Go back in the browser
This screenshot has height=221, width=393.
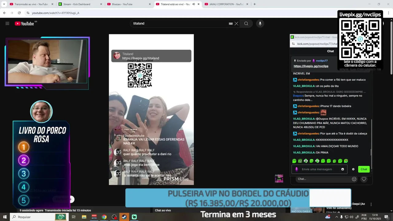point(4,13)
